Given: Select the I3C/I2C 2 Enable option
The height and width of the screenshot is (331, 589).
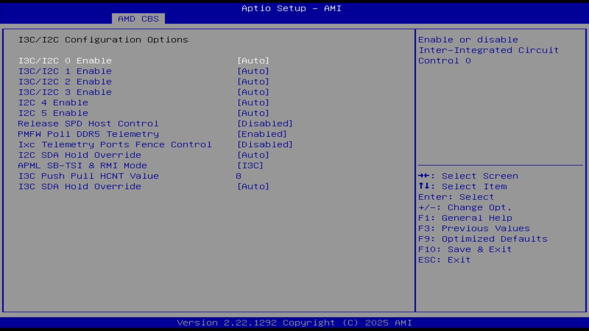Looking at the screenshot, I should (x=65, y=82).
